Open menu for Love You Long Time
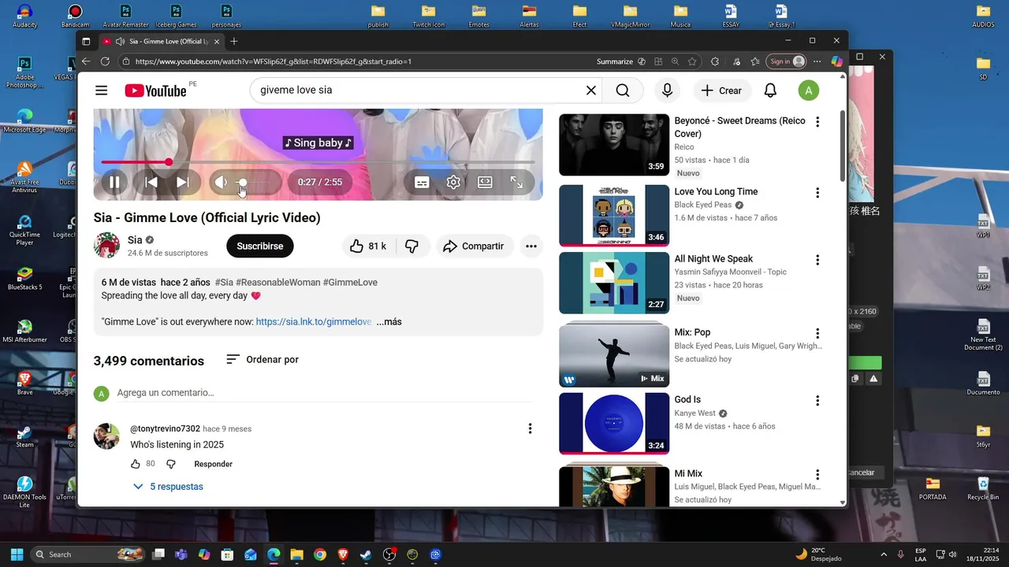The width and height of the screenshot is (1009, 567). tap(817, 193)
